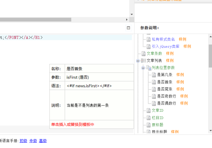Click the <#if news.isFirst></#if> syntax text
212x148 pixels.
[89, 86]
